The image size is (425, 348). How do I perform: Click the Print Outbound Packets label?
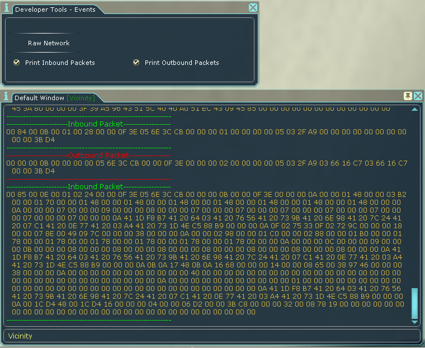click(x=182, y=63)
